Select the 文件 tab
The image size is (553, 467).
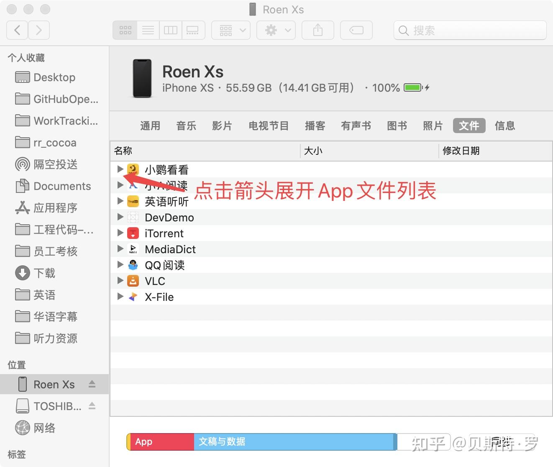click(x=469, y=126)
